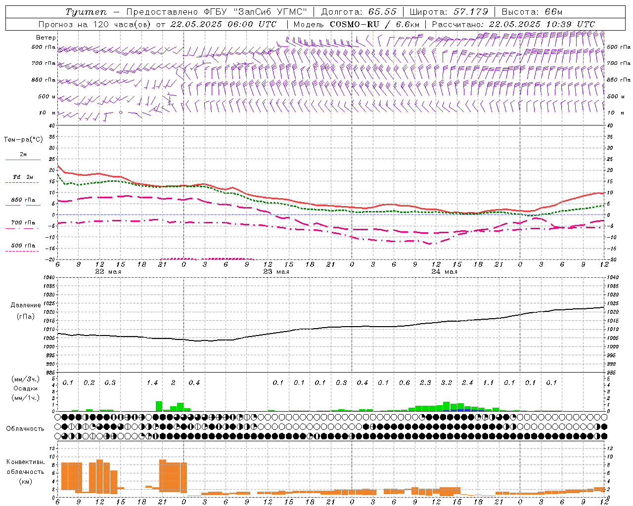633x506 pixels.
Task: Click the "1.4" precipitation amount value
Action: click(152, 383)
